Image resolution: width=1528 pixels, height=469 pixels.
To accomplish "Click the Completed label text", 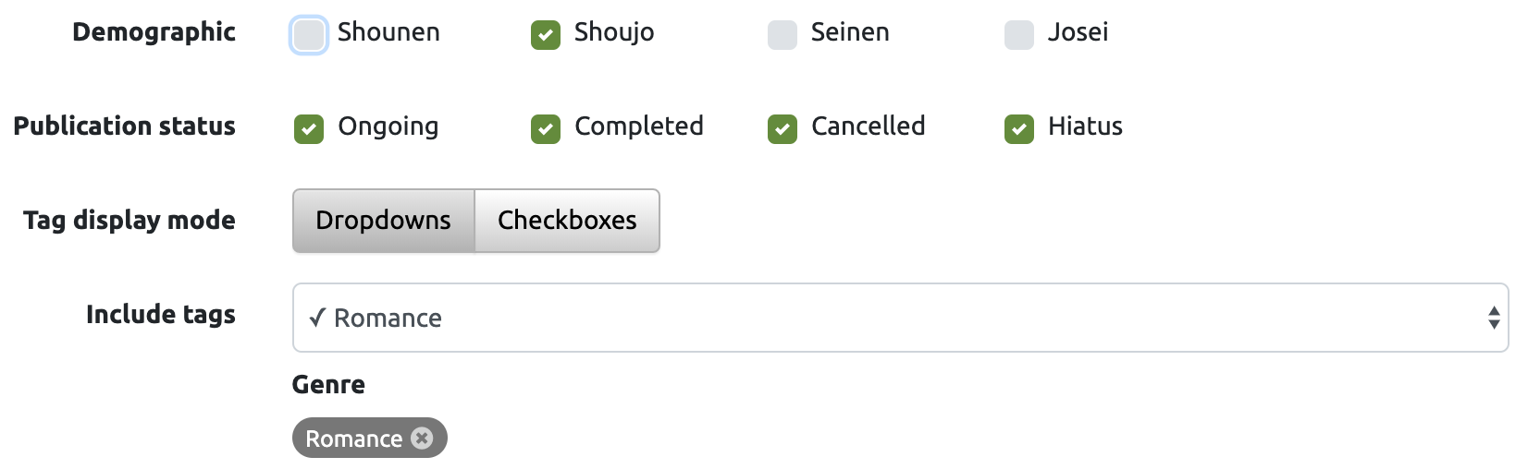I will point(639,126).
